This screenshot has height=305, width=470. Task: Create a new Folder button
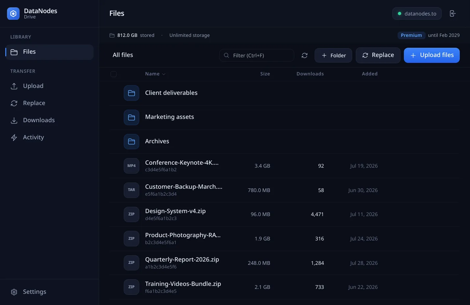click(x=333, y=55)
